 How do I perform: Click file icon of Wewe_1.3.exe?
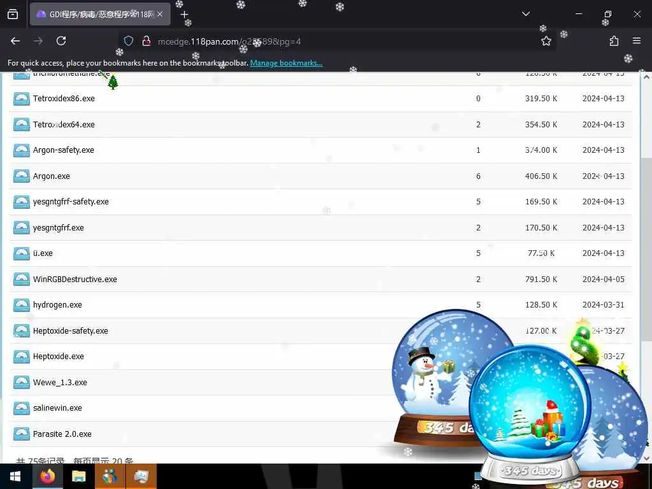[21, 383]
